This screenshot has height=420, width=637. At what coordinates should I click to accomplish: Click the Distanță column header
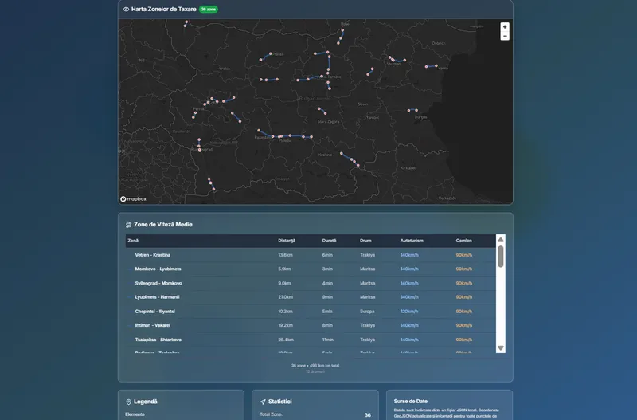pyautogui.click(x=287, y=241)
